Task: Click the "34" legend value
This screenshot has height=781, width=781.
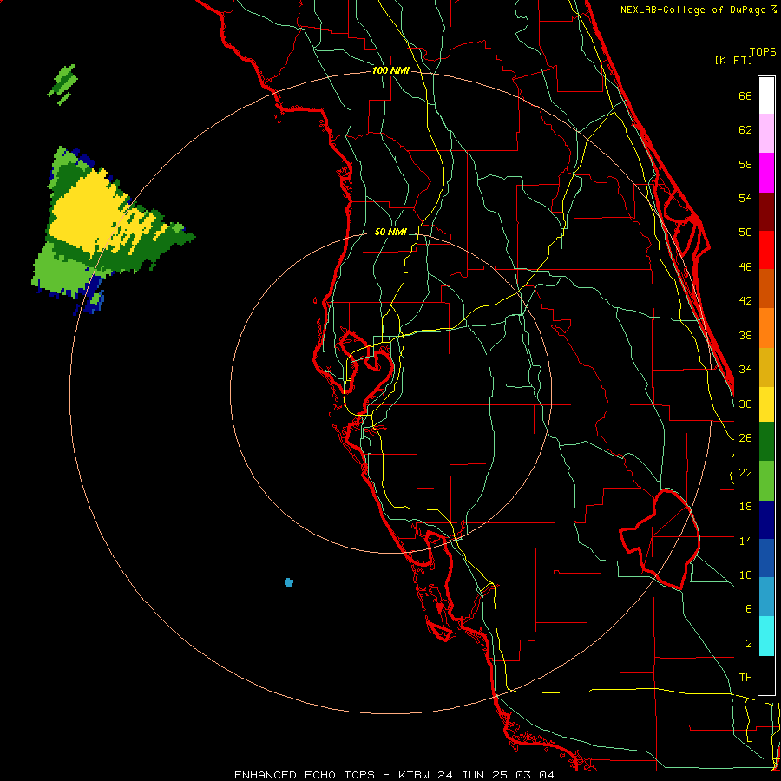Action: point(745,369)
